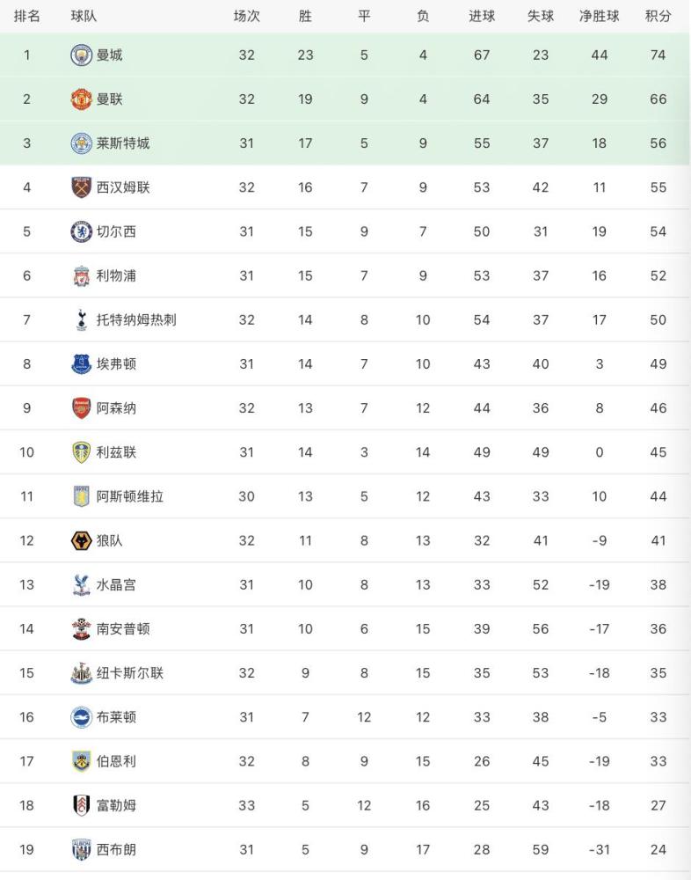Click Tottenham (托特纳姆热刺) cockerel logo

tap(82, 320)
